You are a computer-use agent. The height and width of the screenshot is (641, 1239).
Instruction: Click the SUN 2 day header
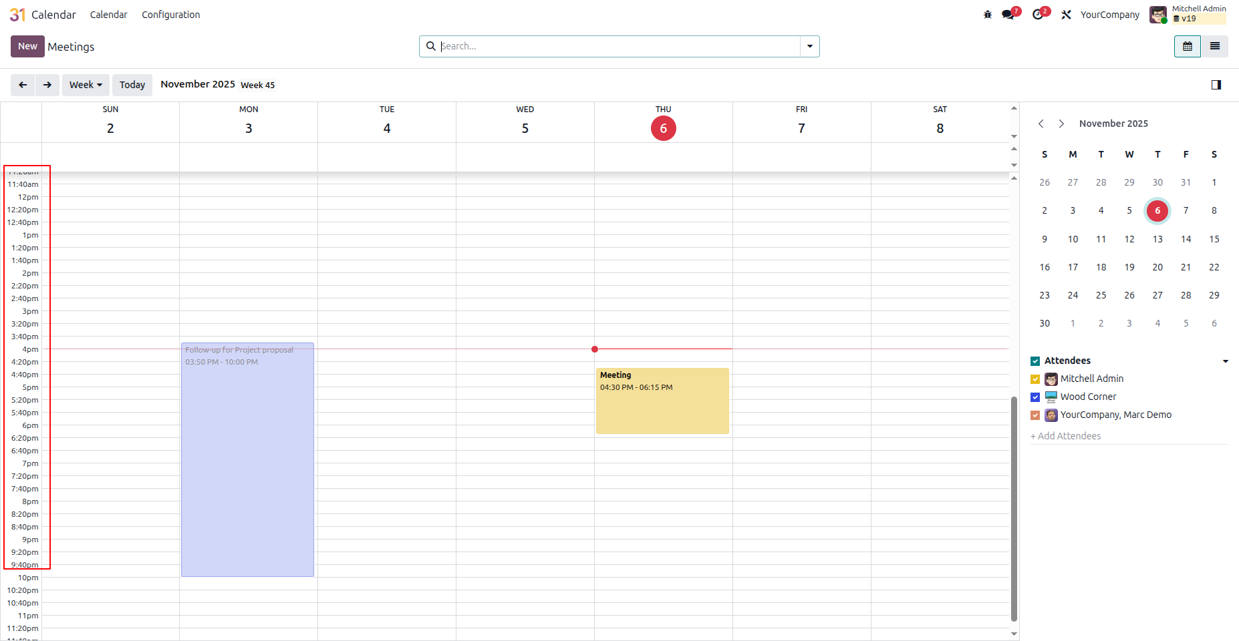110,122
